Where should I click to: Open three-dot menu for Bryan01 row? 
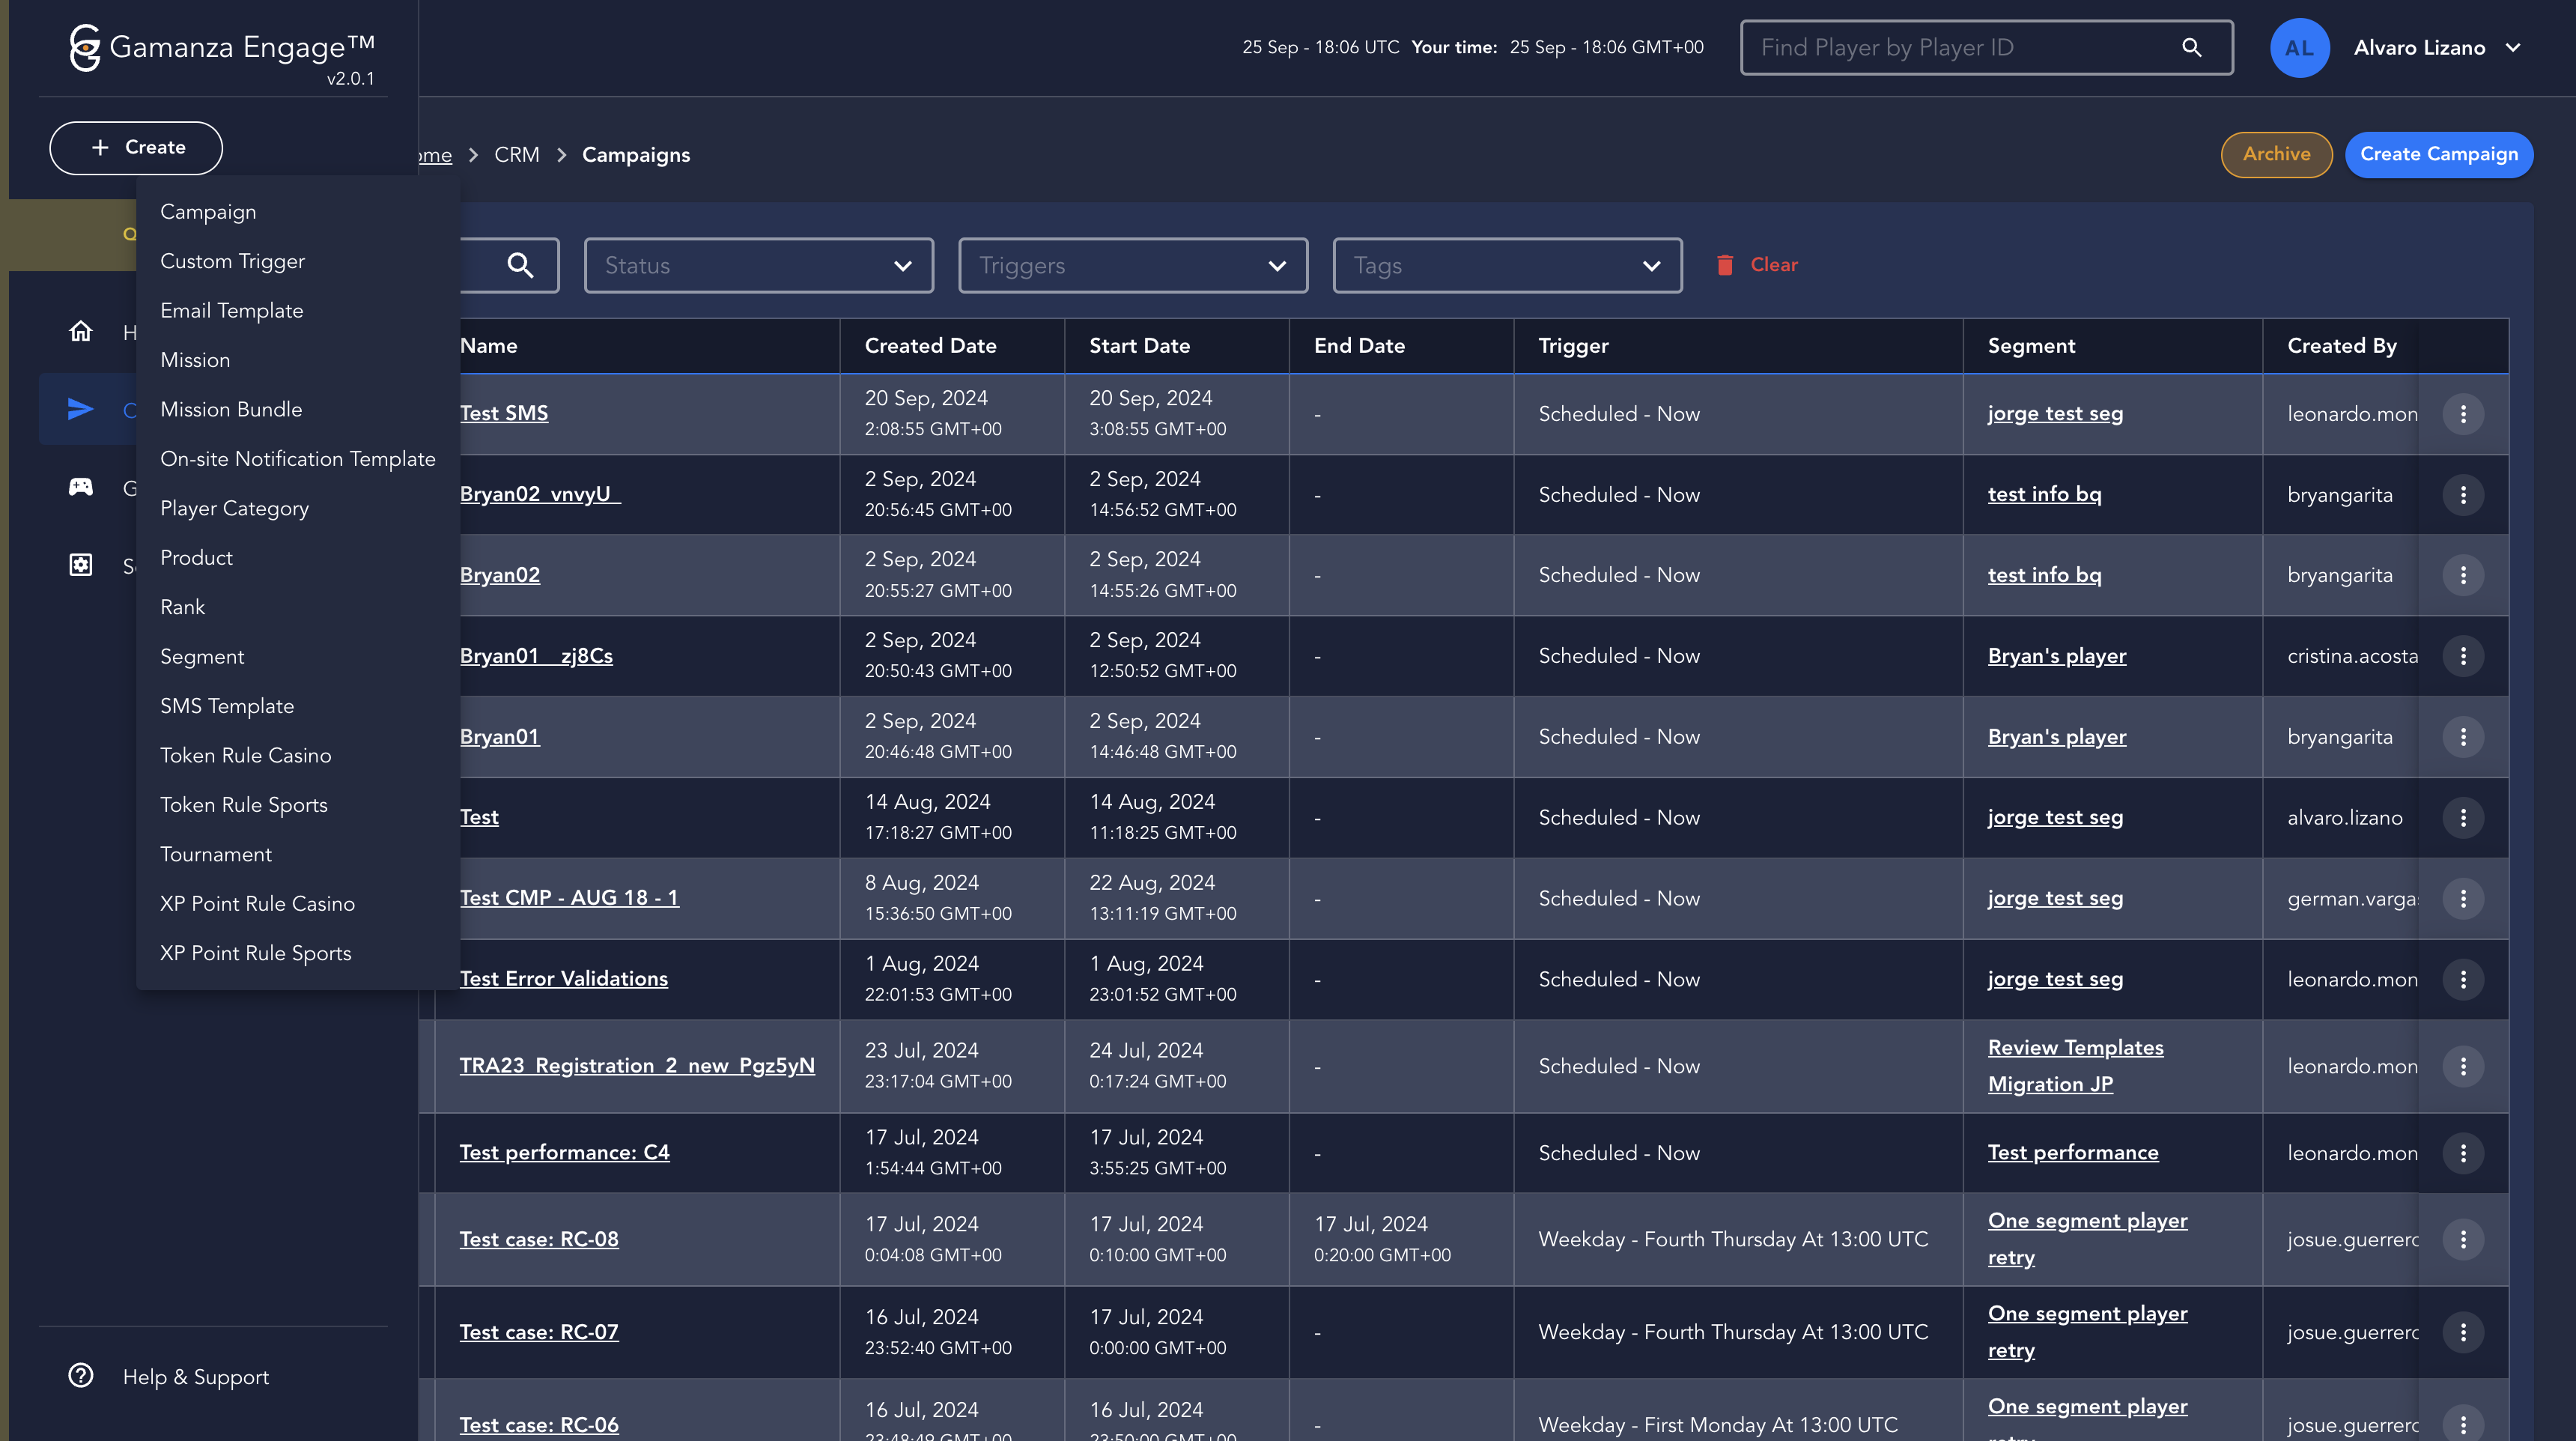tap(2462, 737)
